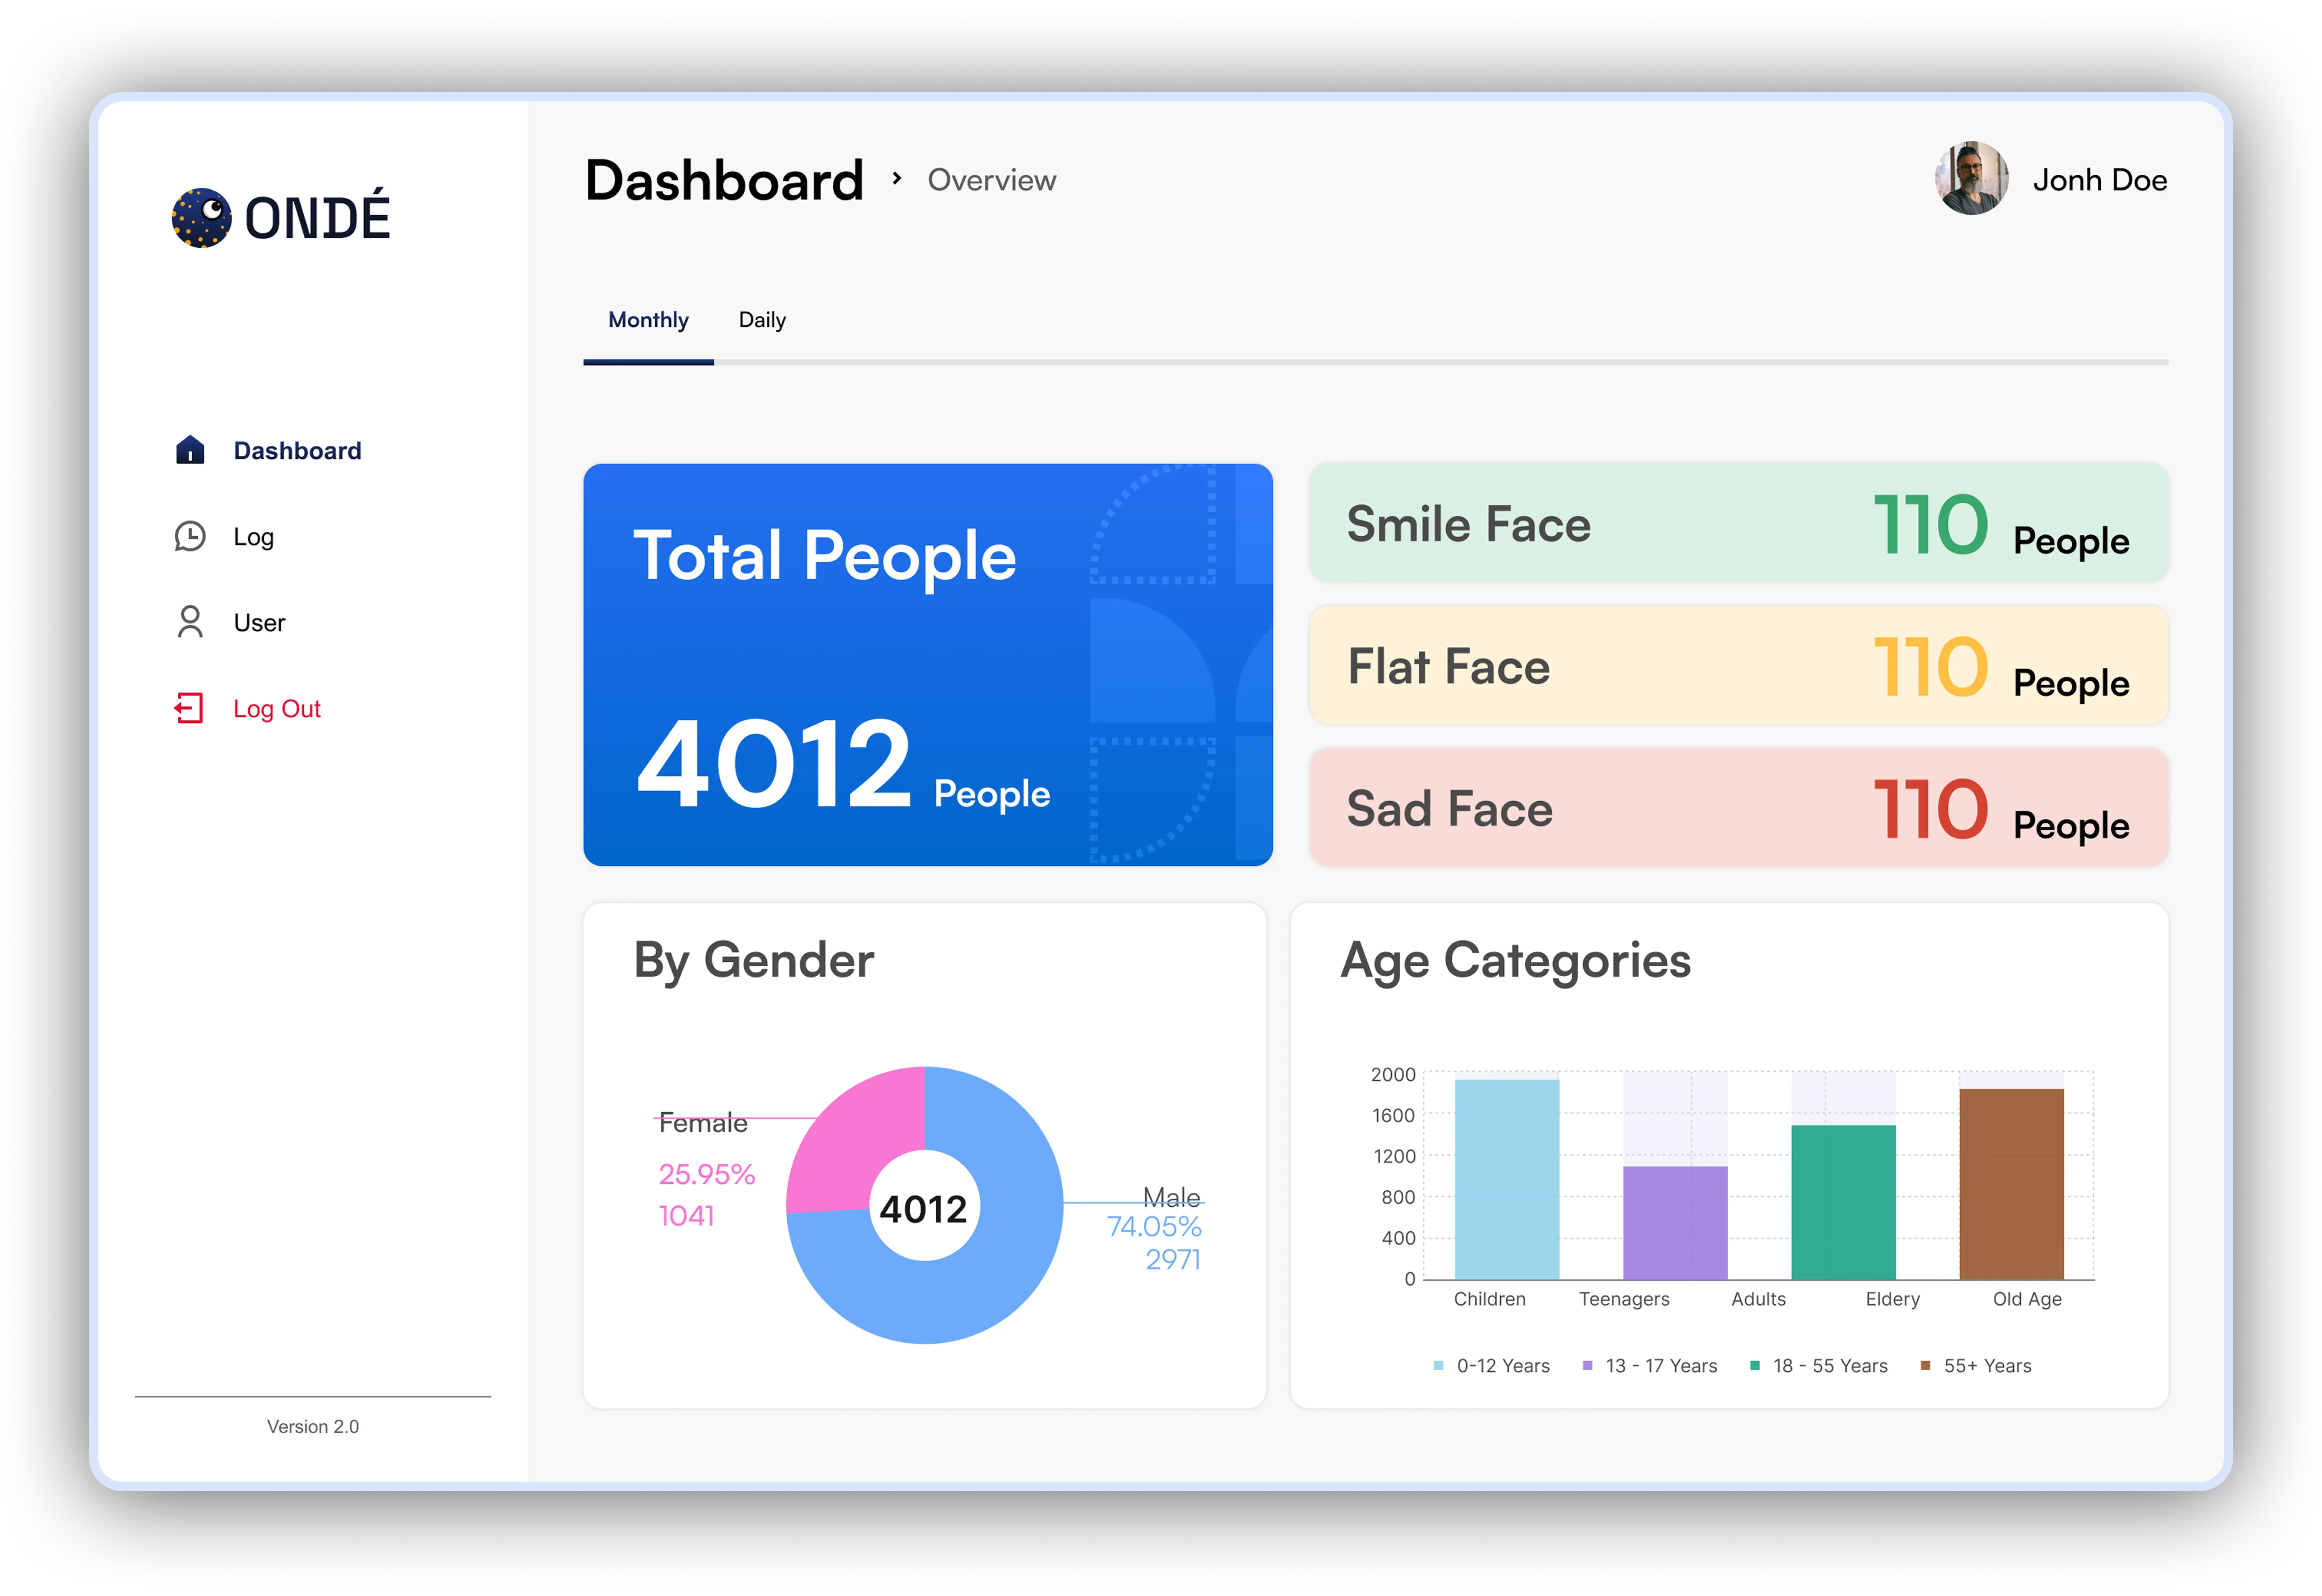Image resolution: width=2322 pixels, height=1596 pixels.
Task: Click the ONDÉ logo mascot icon
Action: (x=201, y=218)
